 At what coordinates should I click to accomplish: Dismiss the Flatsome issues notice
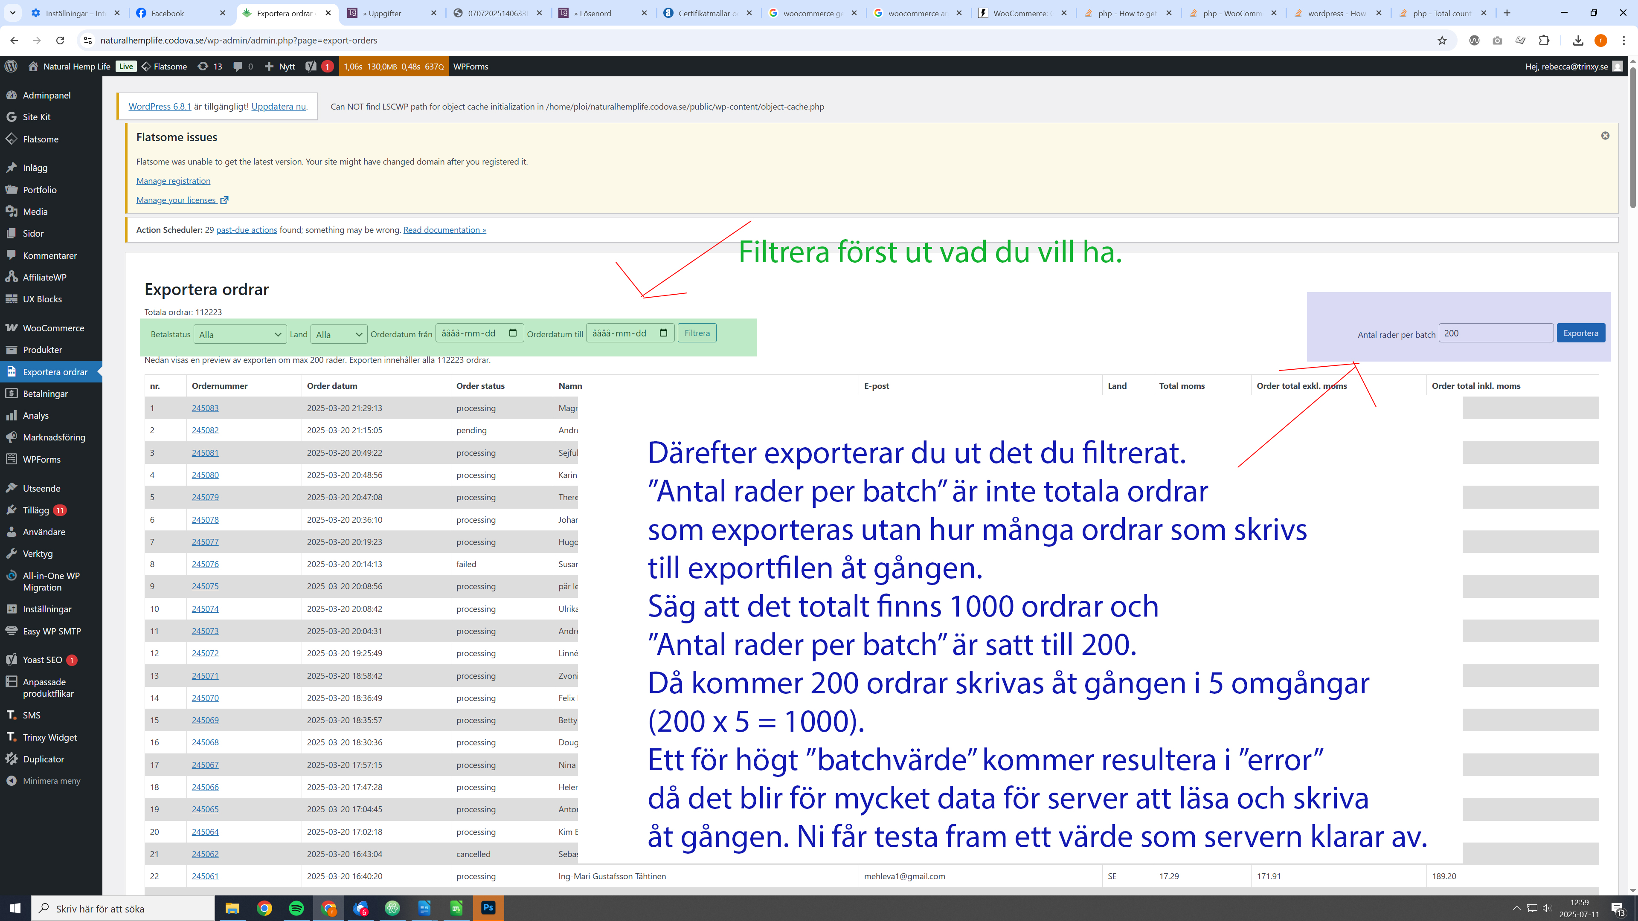click(x=1605, y=136)
